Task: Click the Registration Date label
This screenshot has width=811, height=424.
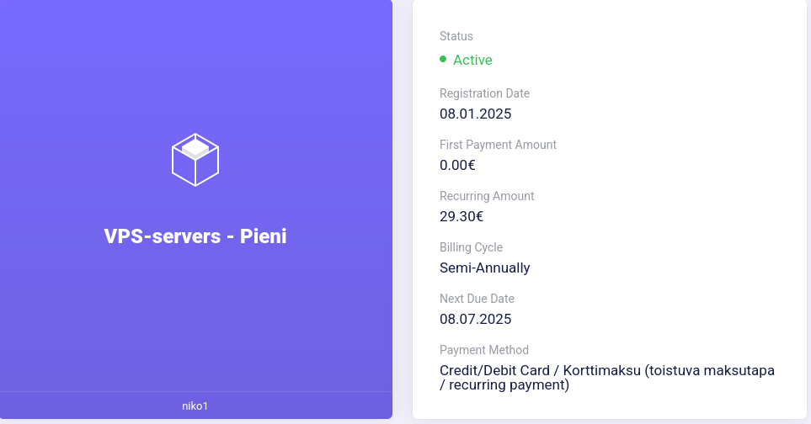Action: (484, 93)
